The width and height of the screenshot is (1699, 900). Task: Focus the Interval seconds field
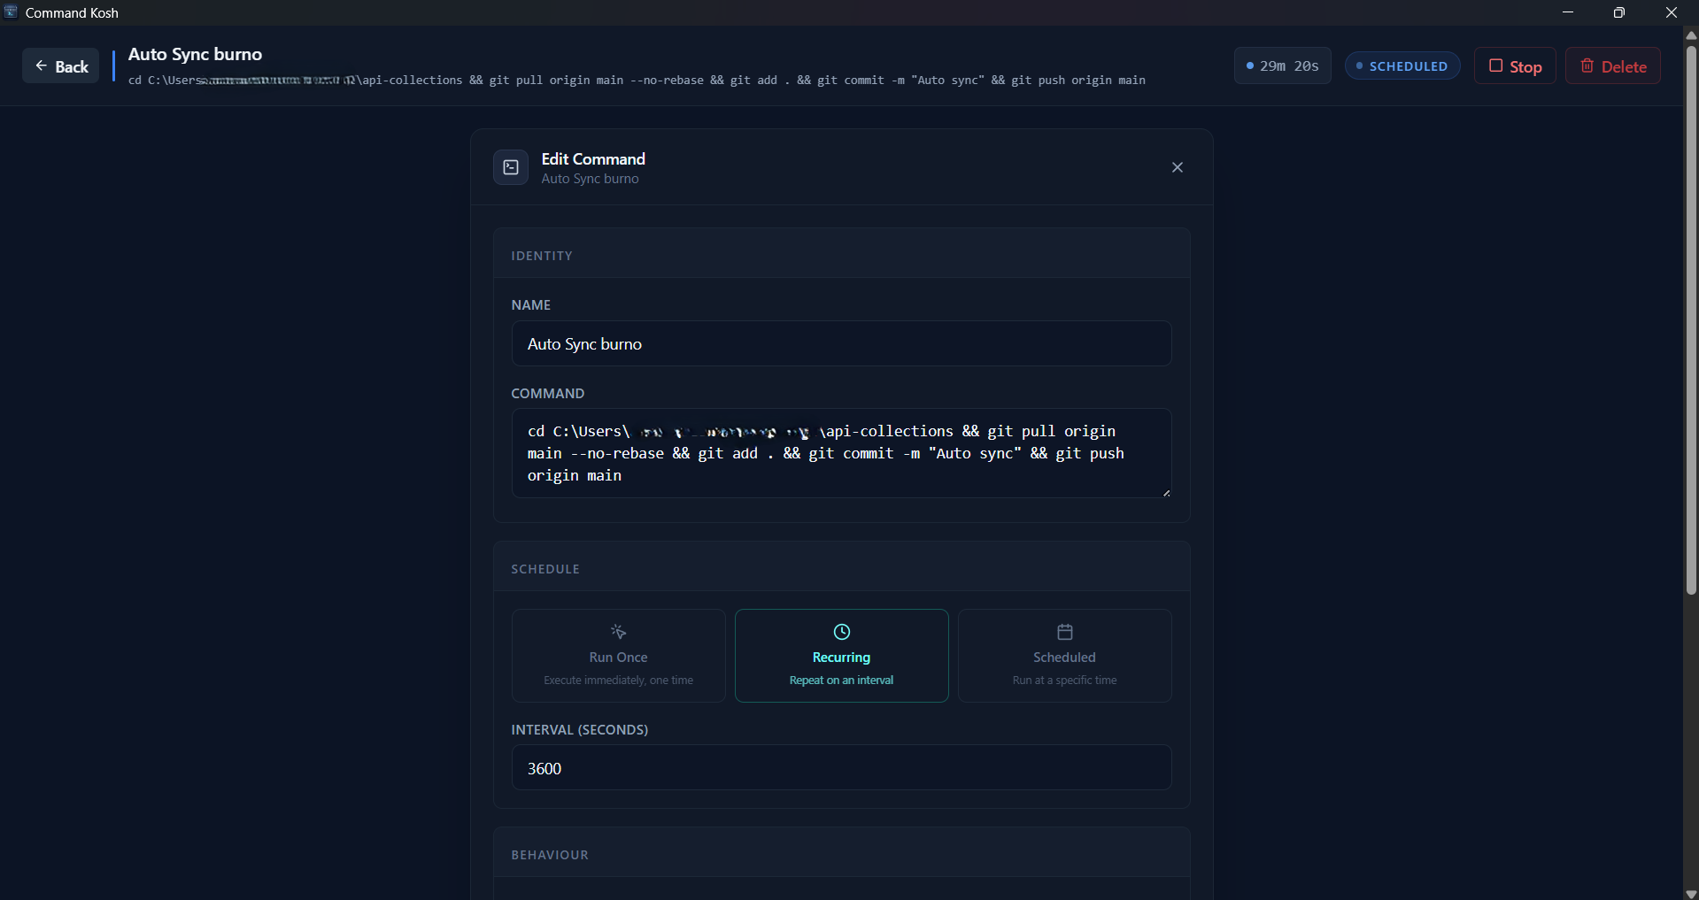841,767
